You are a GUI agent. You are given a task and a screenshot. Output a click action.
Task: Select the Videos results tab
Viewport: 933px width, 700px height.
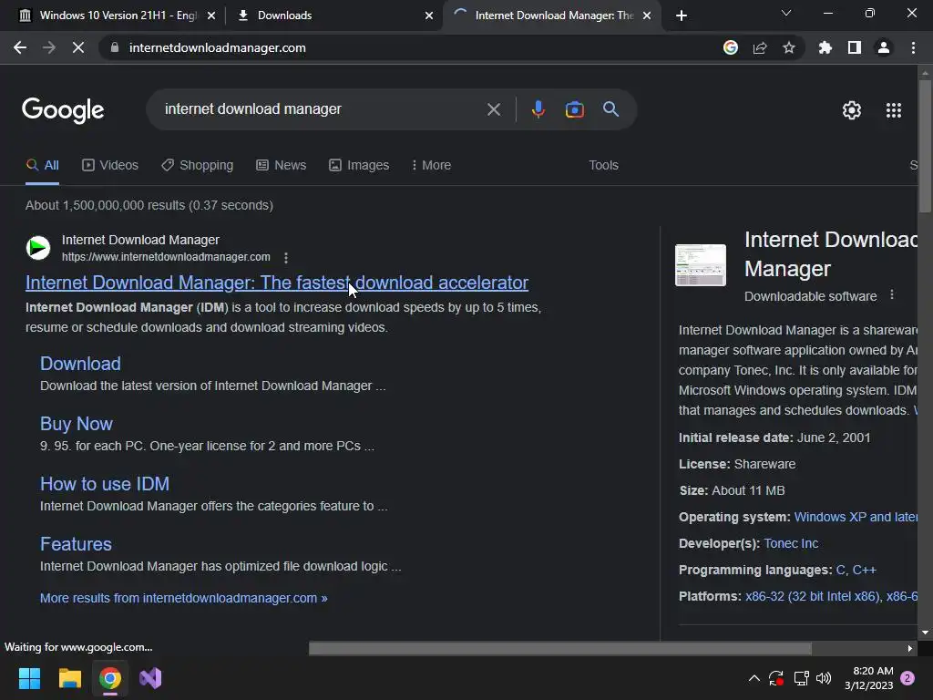pos(110,165)
